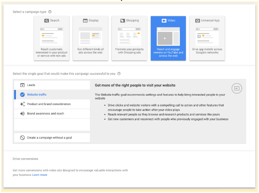Select the Universal App campaign card
The width and height of the screenshot is (259, 193).
coord(207,38)
